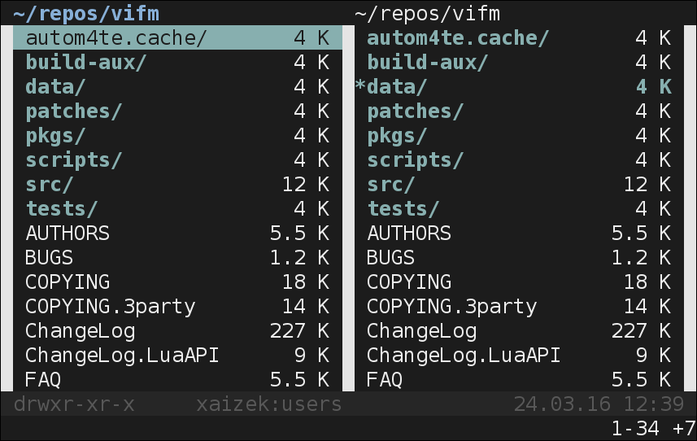
Task: Click the 24.03.16 12:39 timestamp
Action: pos(599,404)
